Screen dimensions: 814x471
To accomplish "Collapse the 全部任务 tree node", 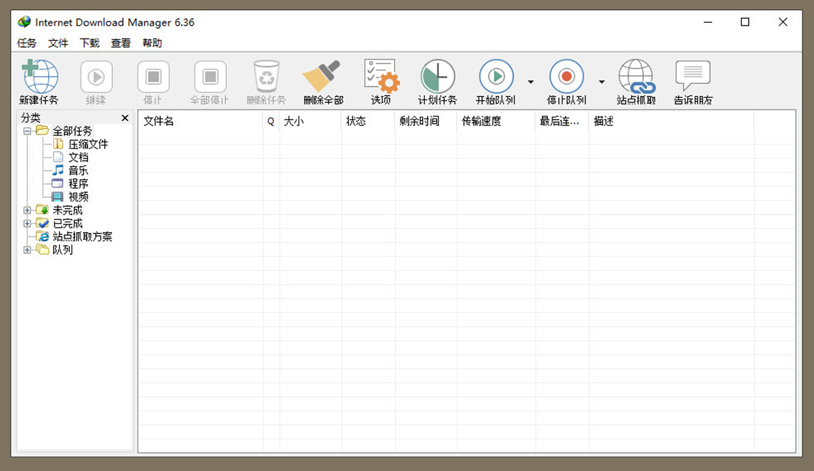I will [27, 131].
